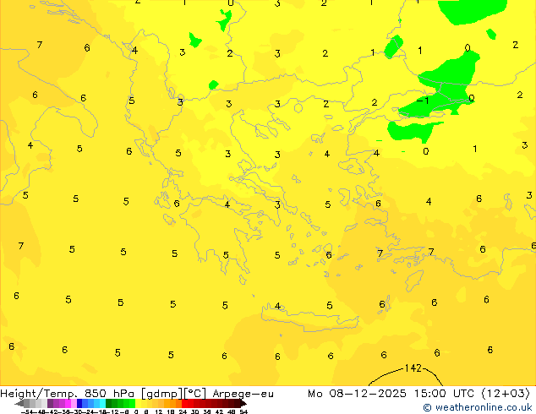Click the '54' label at the scale's right end
The height and width of the screenshot is (414, 536).
tap(243, 412)
